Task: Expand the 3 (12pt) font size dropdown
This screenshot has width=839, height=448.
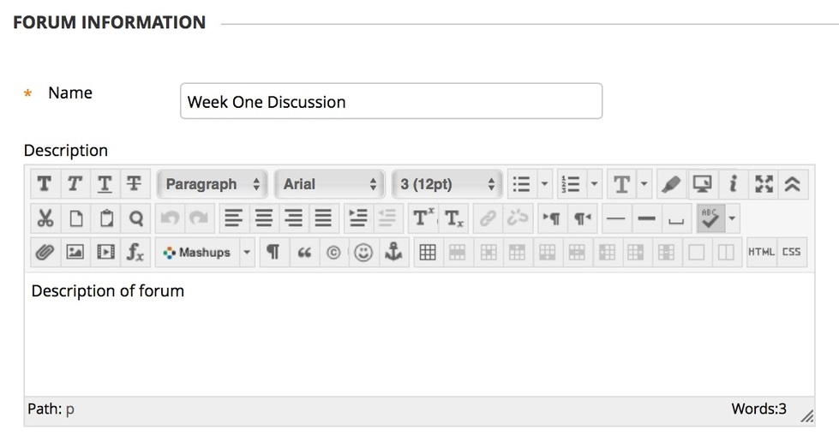Action: pyautogui.click(x=447, y=184)
